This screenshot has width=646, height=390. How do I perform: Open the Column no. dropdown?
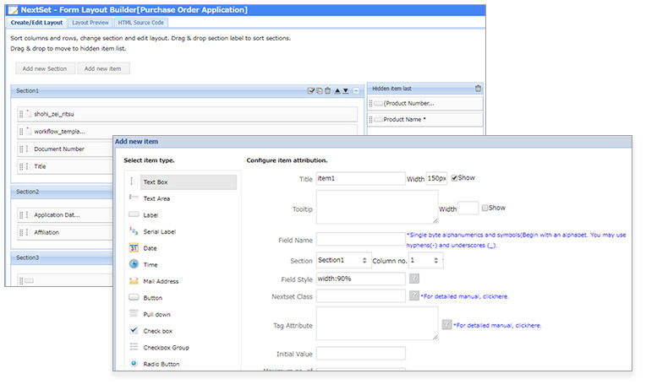(x=425, y=260)
